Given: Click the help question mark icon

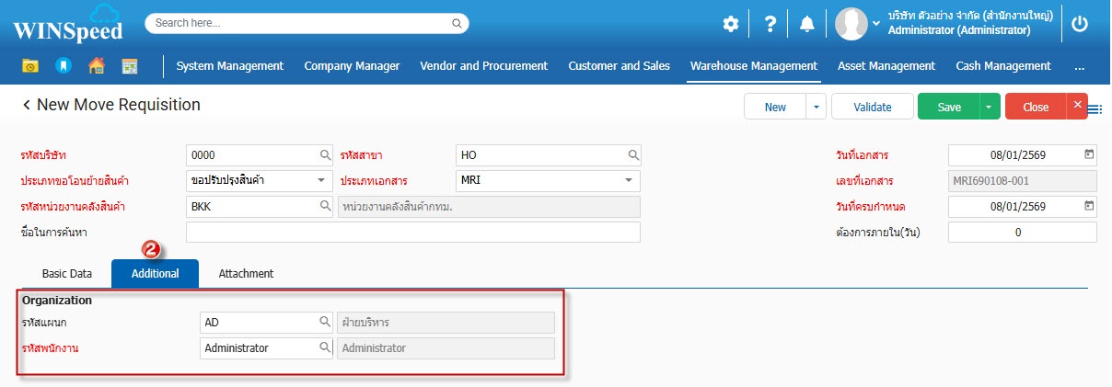Looking at the screenshot, I should click(x=770, y=25).
